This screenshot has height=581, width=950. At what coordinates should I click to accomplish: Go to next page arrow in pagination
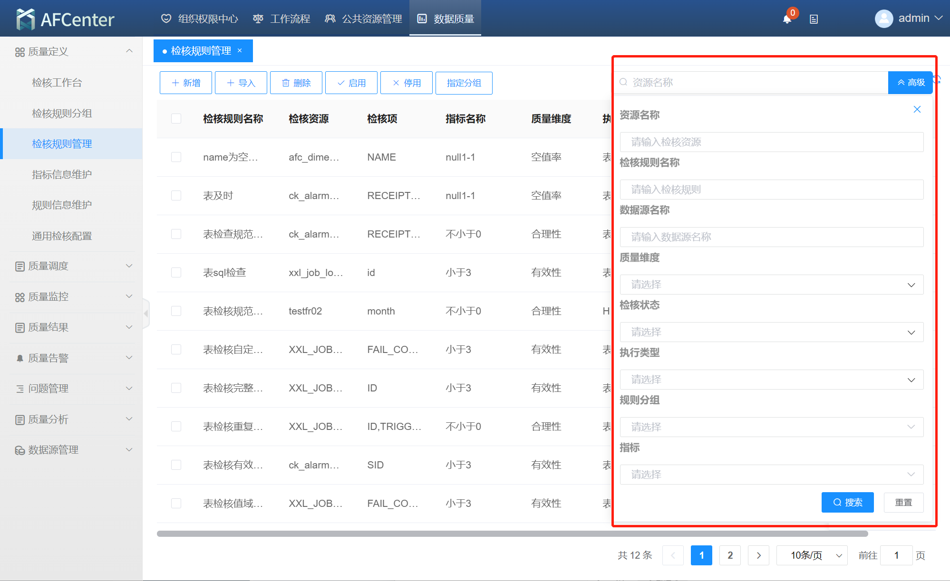click(x=758, y=555)
